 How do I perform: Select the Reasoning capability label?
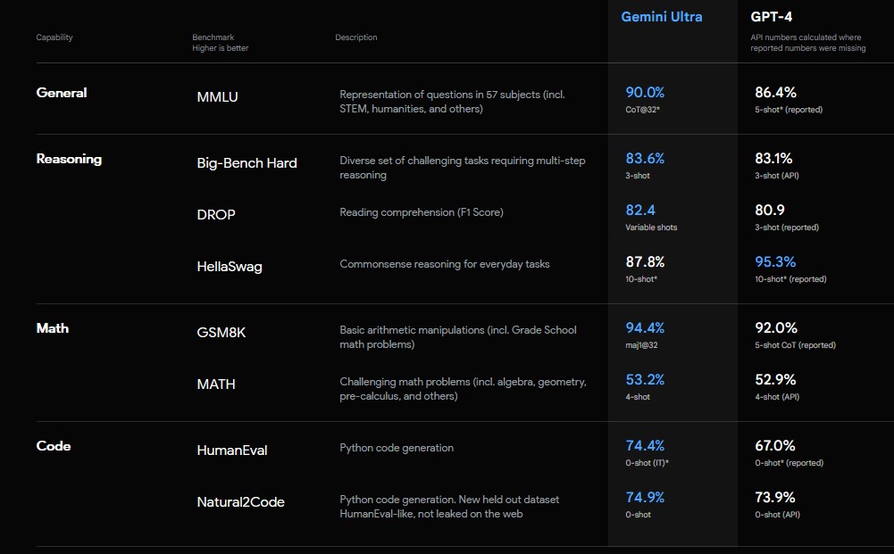click(x=69, y=159)
